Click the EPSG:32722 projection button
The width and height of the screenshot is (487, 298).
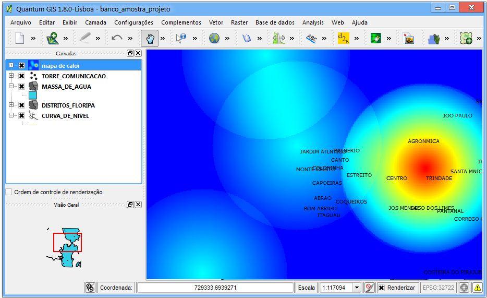[438, 288]
